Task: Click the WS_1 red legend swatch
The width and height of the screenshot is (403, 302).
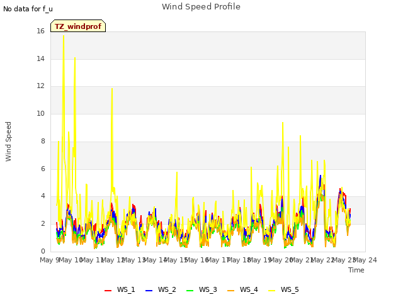Action: point(108,291)
